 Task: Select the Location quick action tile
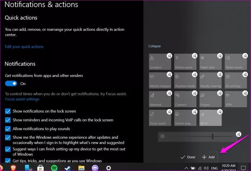click(160, 62)
